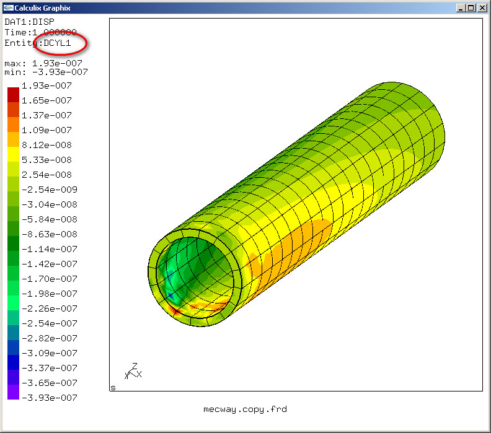The height and width of the screenshot is (433, 491).
Task: Click the yellow swatch at 5.33e-008
Action: (x=13, y=154)
